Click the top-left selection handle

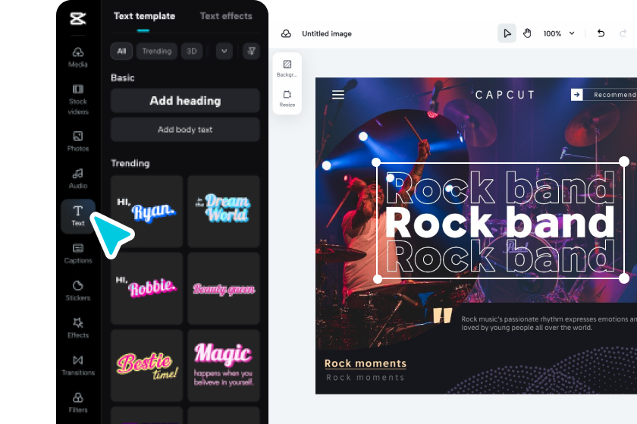tap(376, 162)
